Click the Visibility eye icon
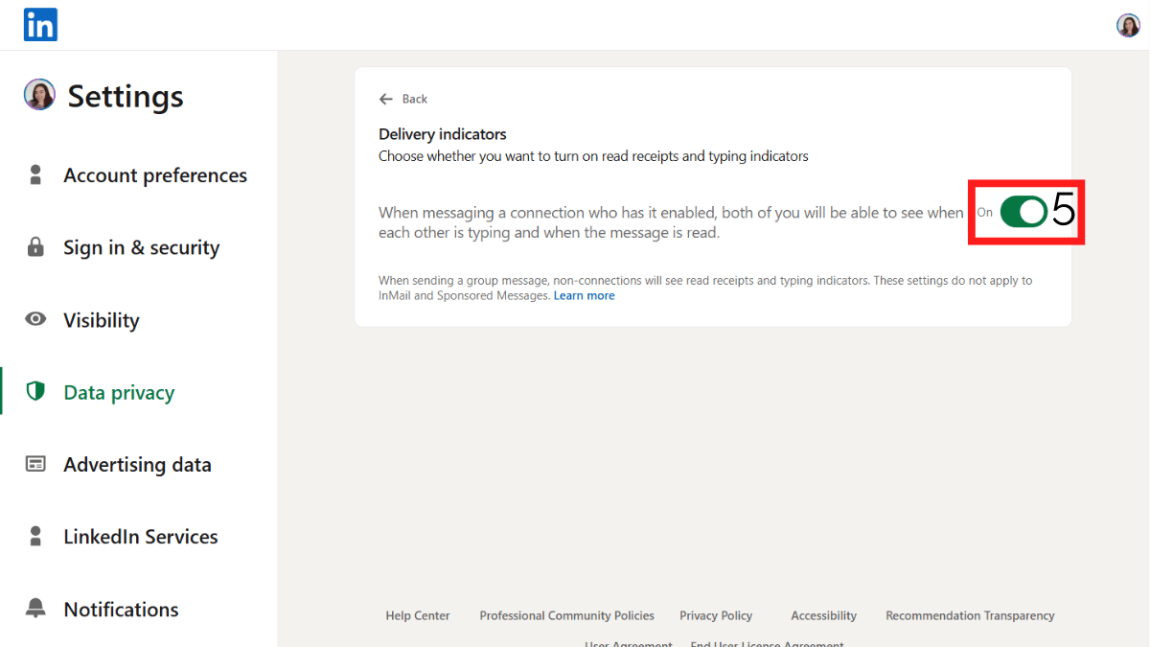The image size is (1150, 647). (35, 319)
